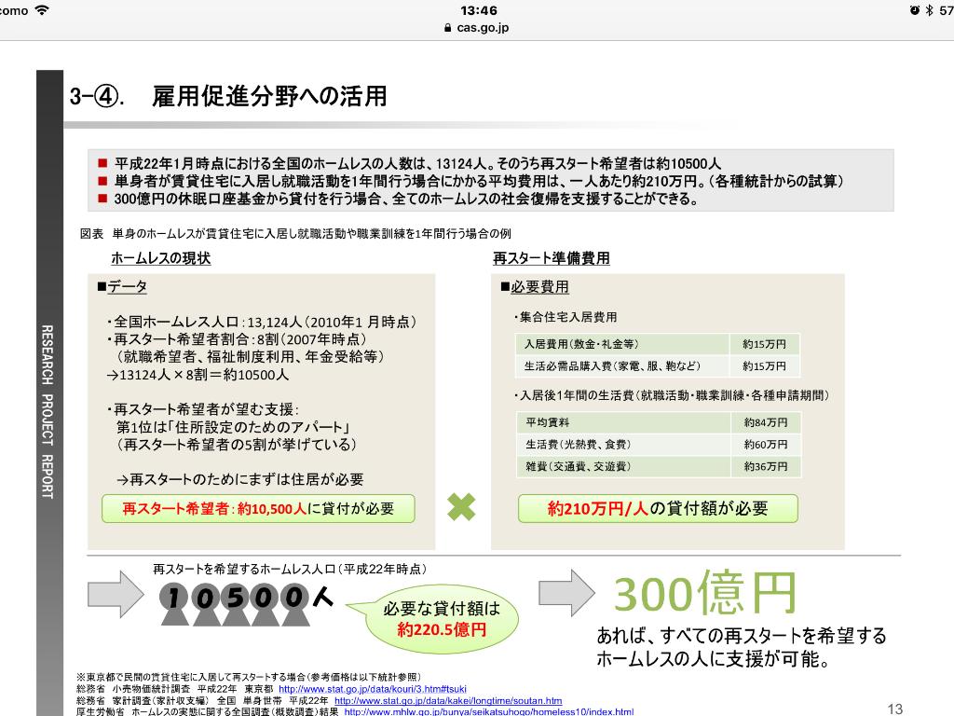The width and height of the screenshot is (954, 716).
Task: Click the person icon showing digit 5
Action: click(237, 600)
